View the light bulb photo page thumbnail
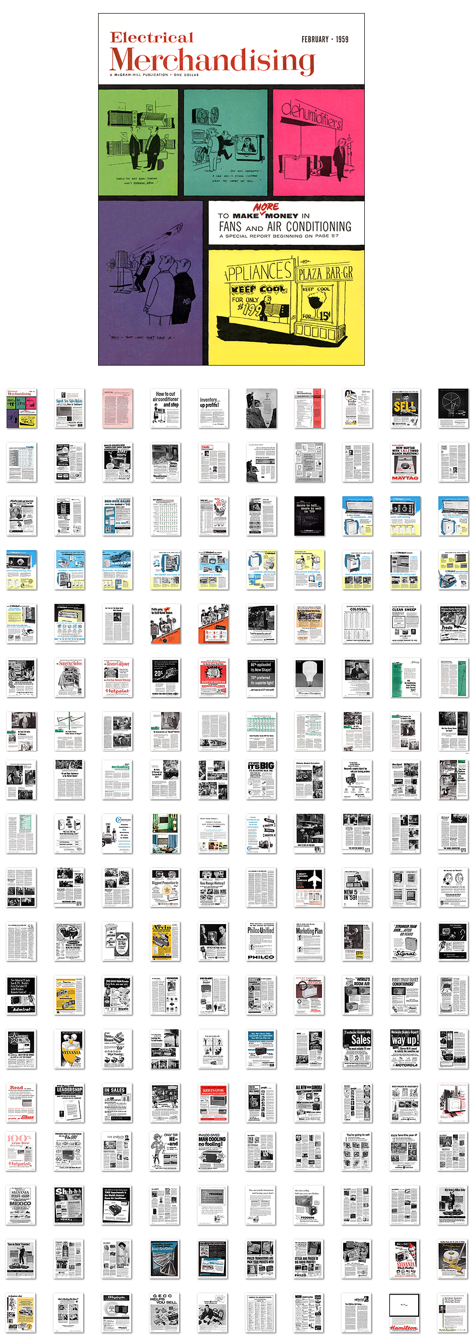Viewport: 473px width, 1340px height. point(310,677)
